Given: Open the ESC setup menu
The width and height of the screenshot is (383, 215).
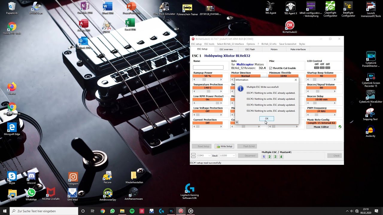Looking at the screenshot, I should pyautogui.click(x=197, y=44).
